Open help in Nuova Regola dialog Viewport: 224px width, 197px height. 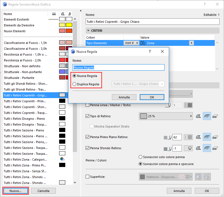(150, 51)
